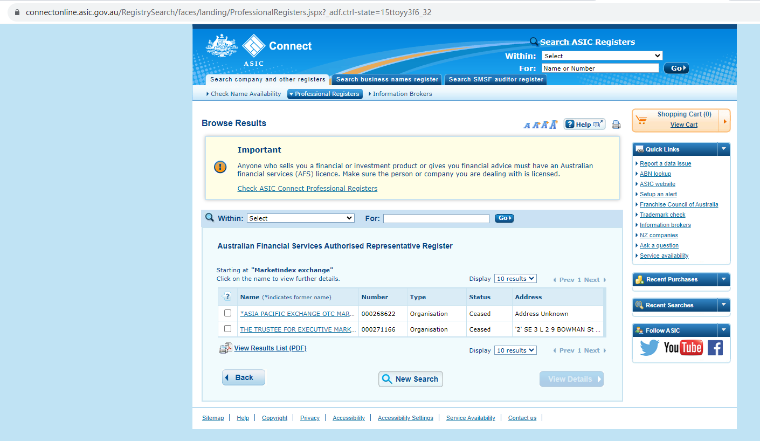This screenshot has height=441, width=760.
Task: Switch to Search SMSF auditor register tab
Action: pos(496,80)
